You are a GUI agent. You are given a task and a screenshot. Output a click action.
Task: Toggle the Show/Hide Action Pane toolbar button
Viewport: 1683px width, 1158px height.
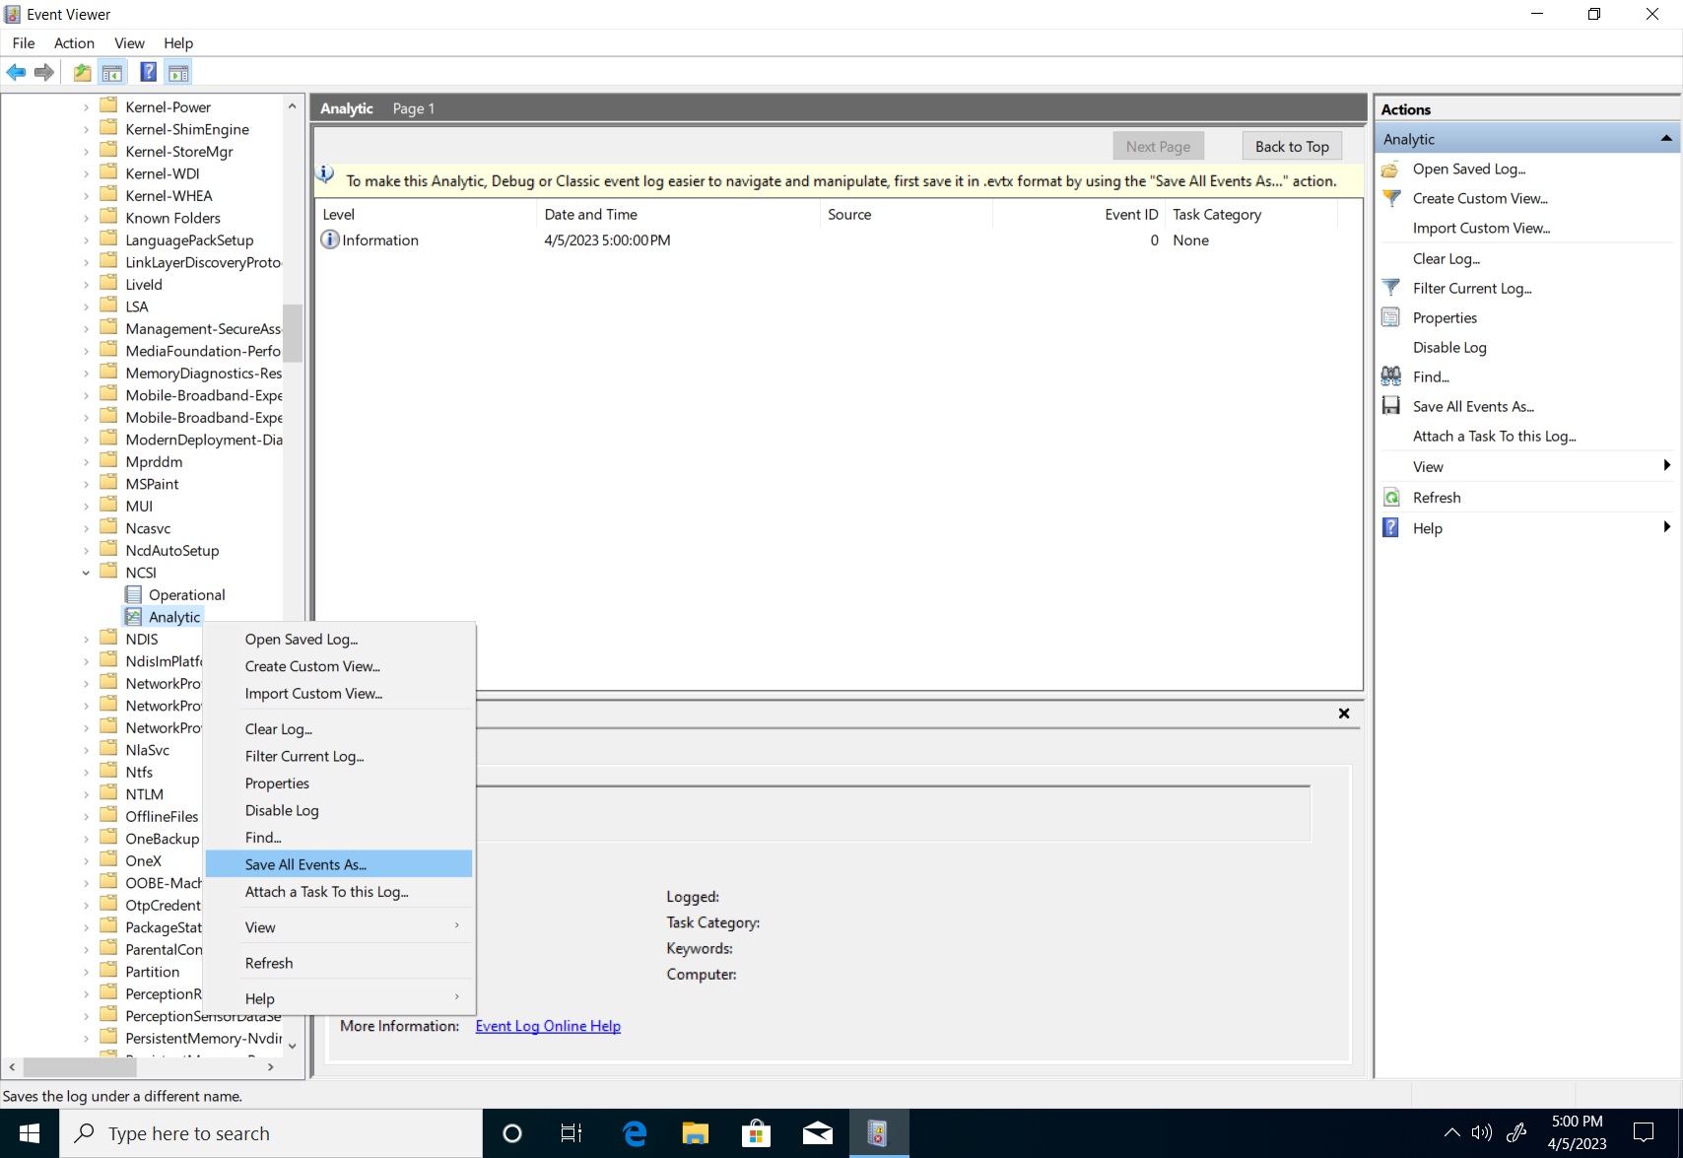pos(178,72)
